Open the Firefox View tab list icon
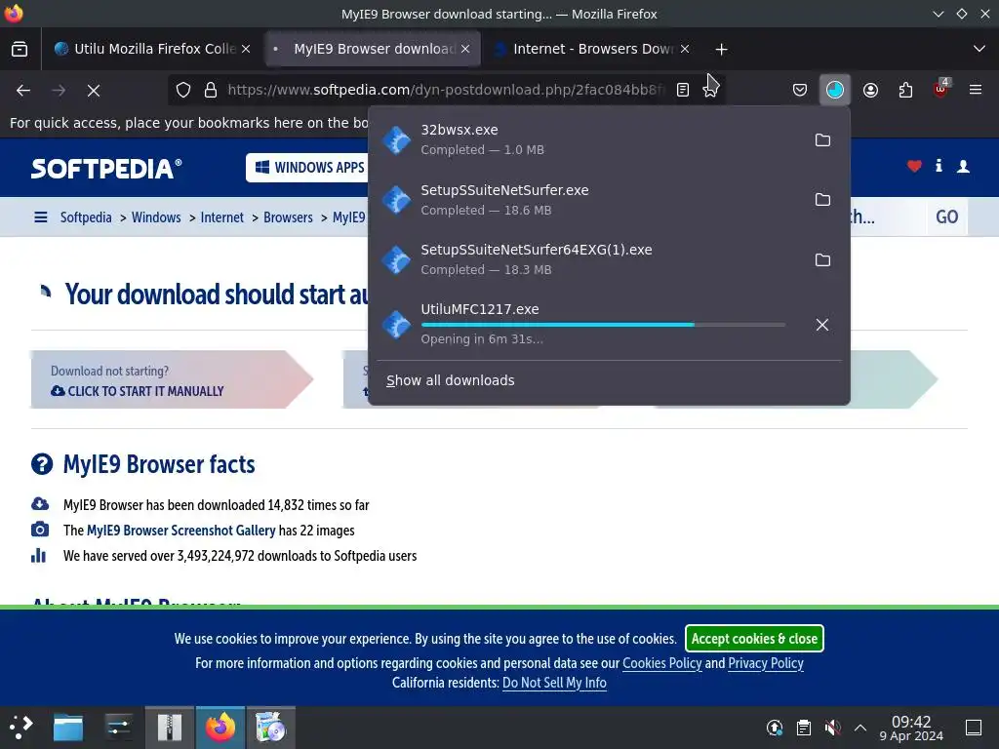 click(x=20, y=49)
